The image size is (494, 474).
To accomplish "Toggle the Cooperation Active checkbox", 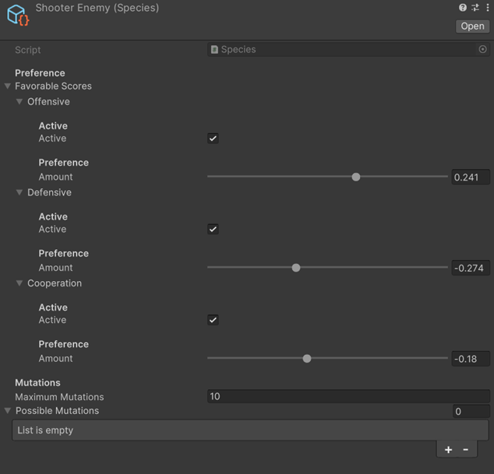I will [x=213, y=320].
